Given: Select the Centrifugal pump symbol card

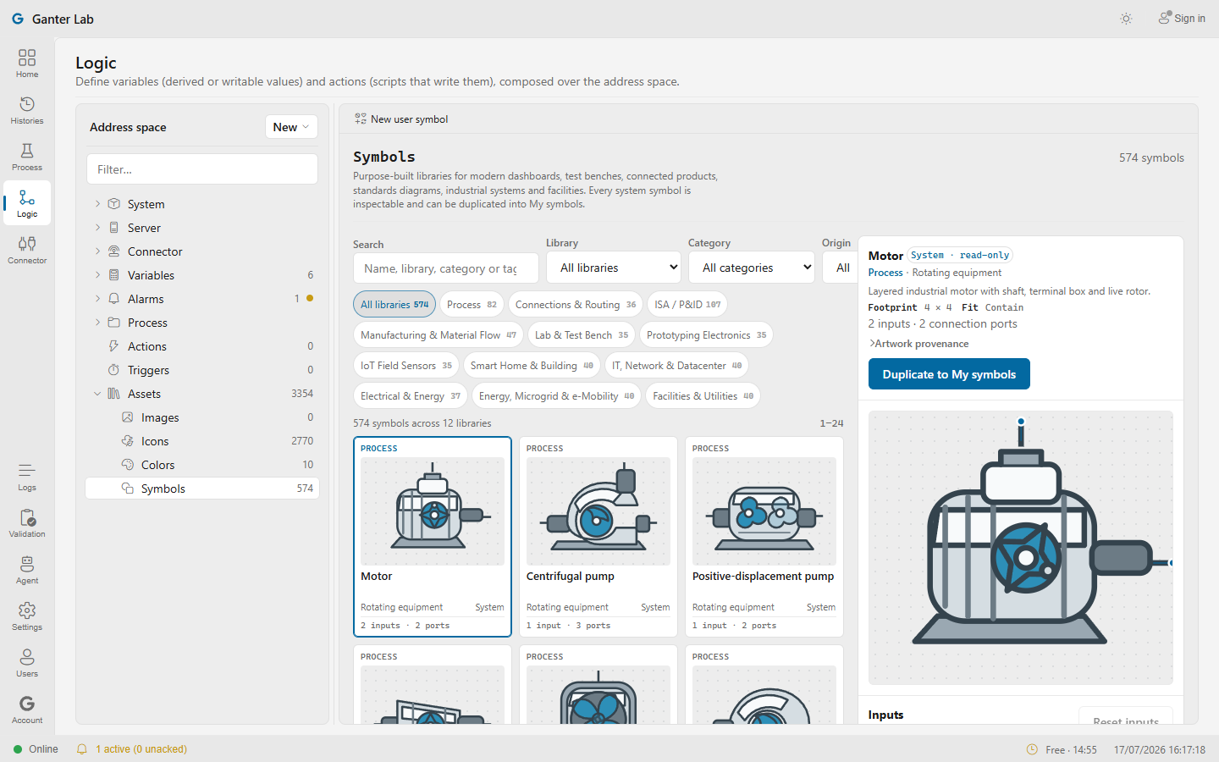Looking at the screenshot, I should [x=598, y=537].
